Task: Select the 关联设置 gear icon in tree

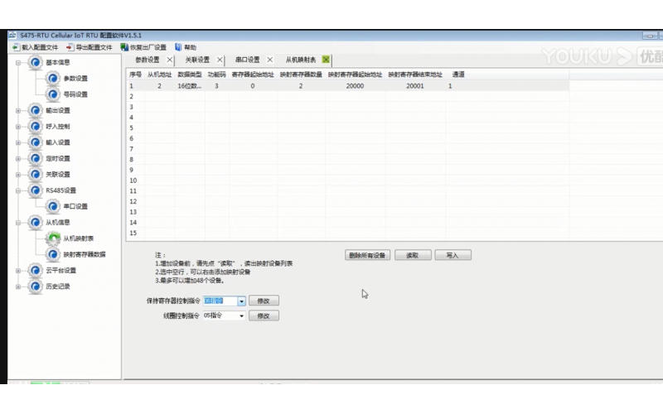Action: click(x=36, y=175)
